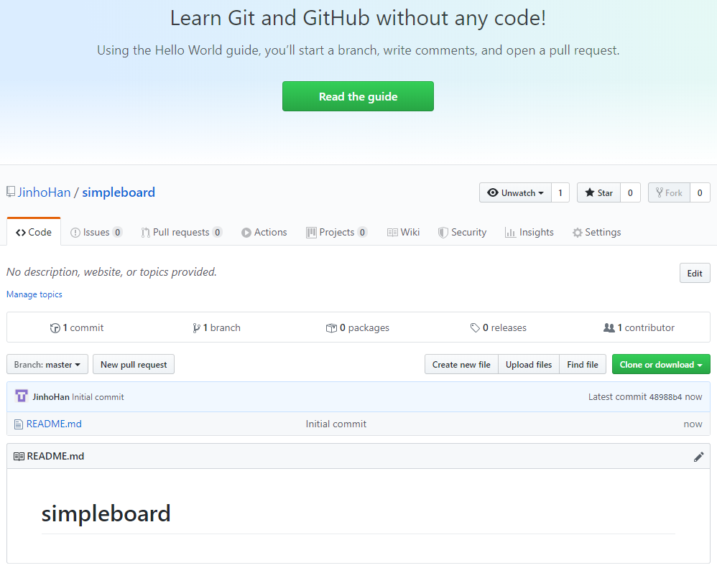Click Create new file
The image size is (717, 568).
click(x=461, y=364)
